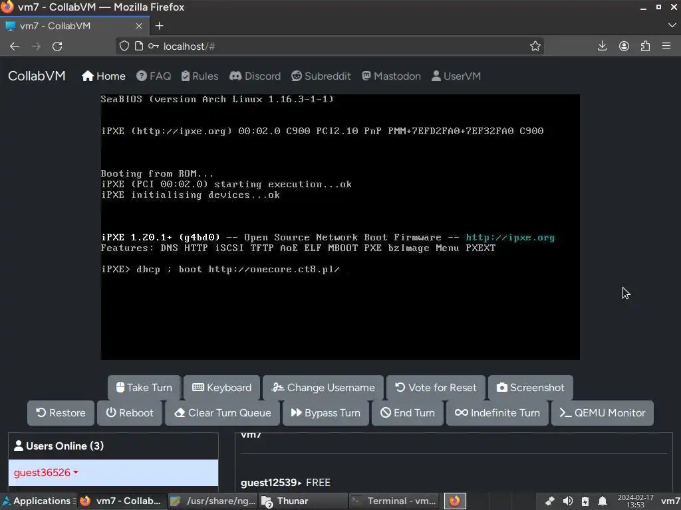Click the Restore button
Screen dimensions: 681x510
tap(61, 413)
